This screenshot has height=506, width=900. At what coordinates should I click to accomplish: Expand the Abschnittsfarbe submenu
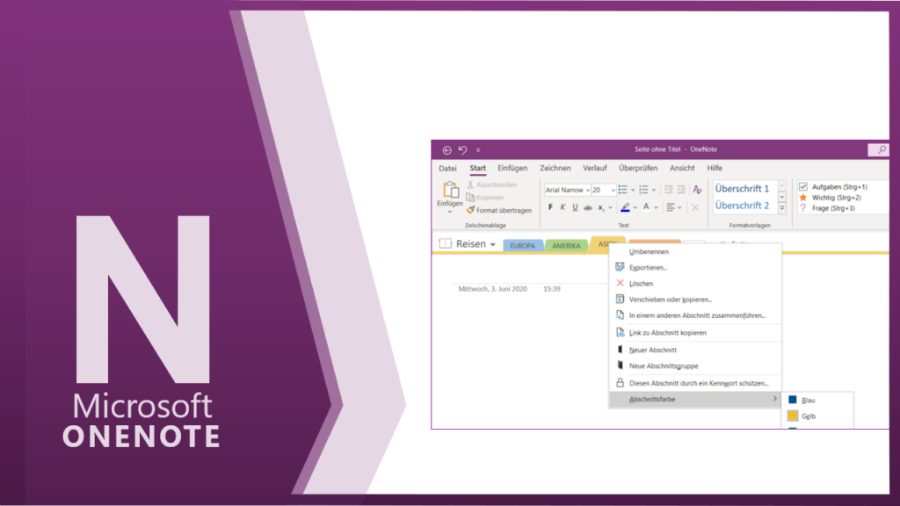pos(694,399)
